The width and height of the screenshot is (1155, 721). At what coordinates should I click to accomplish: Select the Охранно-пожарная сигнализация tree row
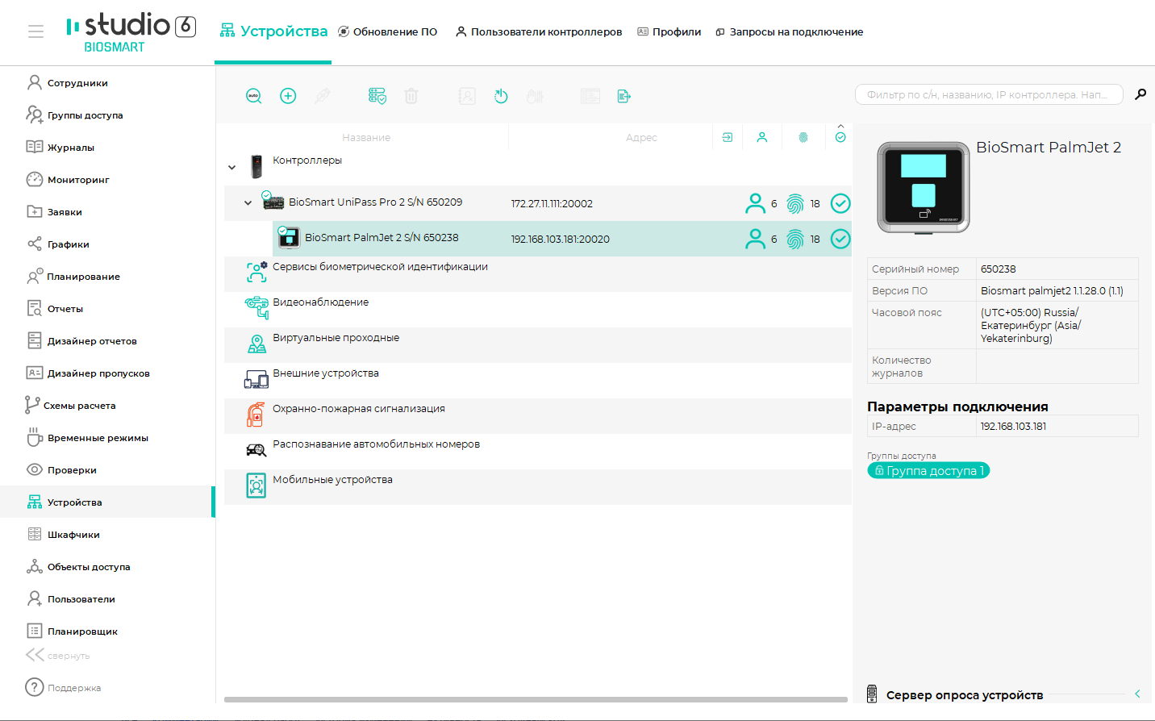[x=538, y=416]
